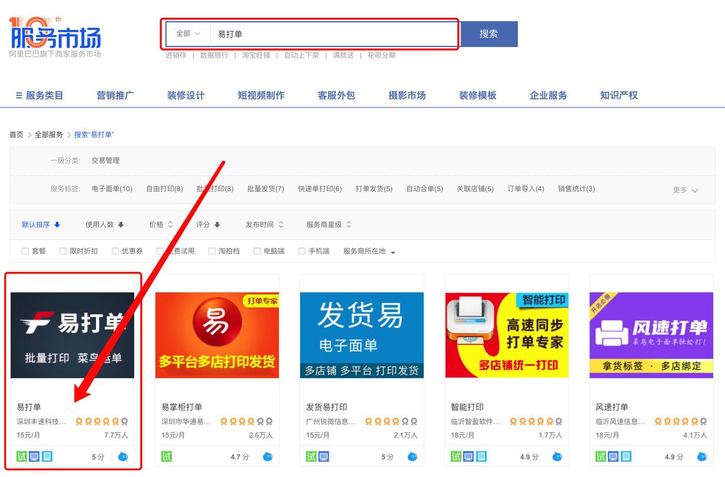
Task: Expand the 服务商所在地 dropdown
Action: tap(368, 251)
